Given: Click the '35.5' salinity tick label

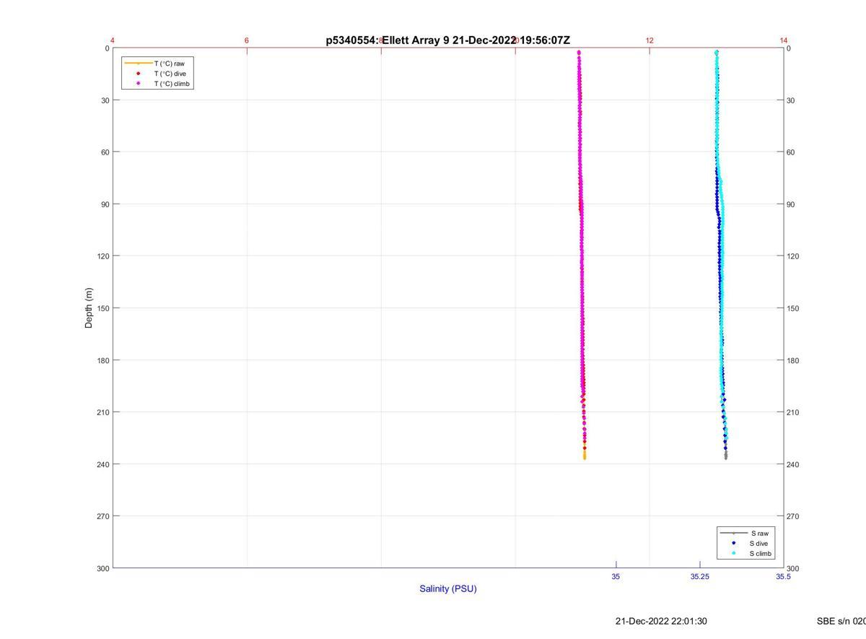Looking at the screenshot, I should (x=783, y=577).
